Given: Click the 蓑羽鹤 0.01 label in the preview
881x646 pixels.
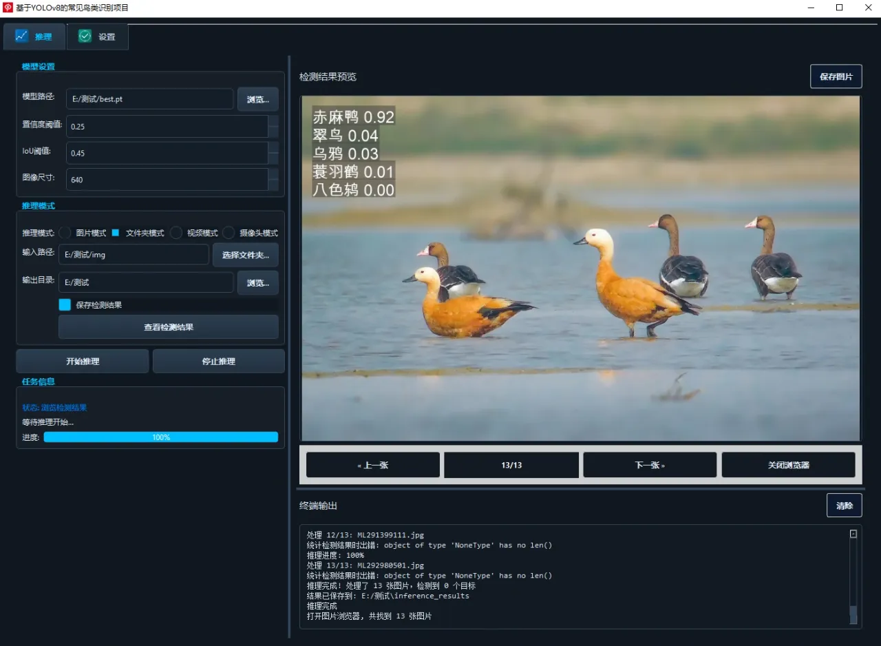Looking at the screenshot, I should coord(354,171).
